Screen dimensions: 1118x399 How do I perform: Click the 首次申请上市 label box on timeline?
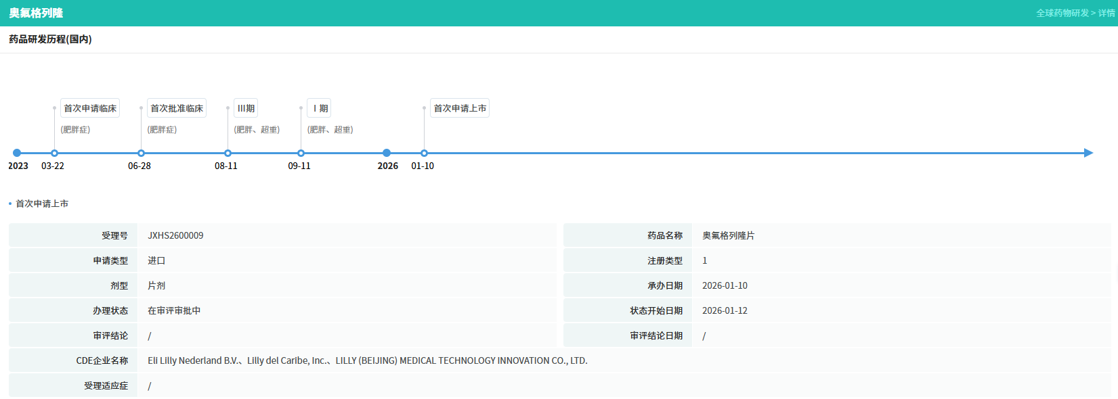tap(460, 108)
